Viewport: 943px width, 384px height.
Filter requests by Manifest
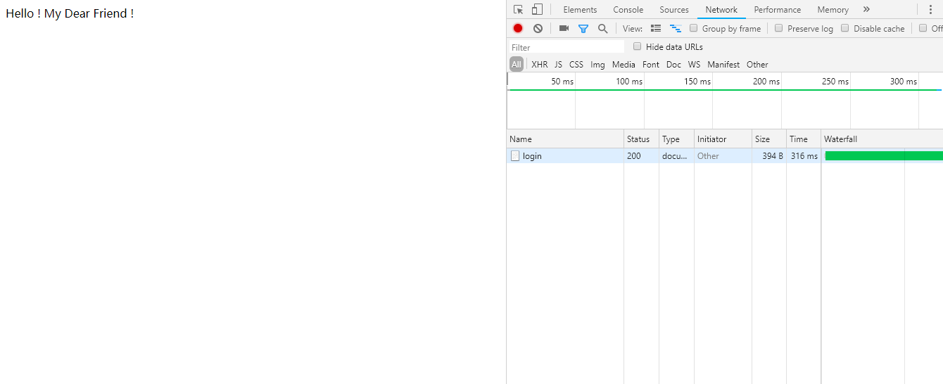point(723,65)
